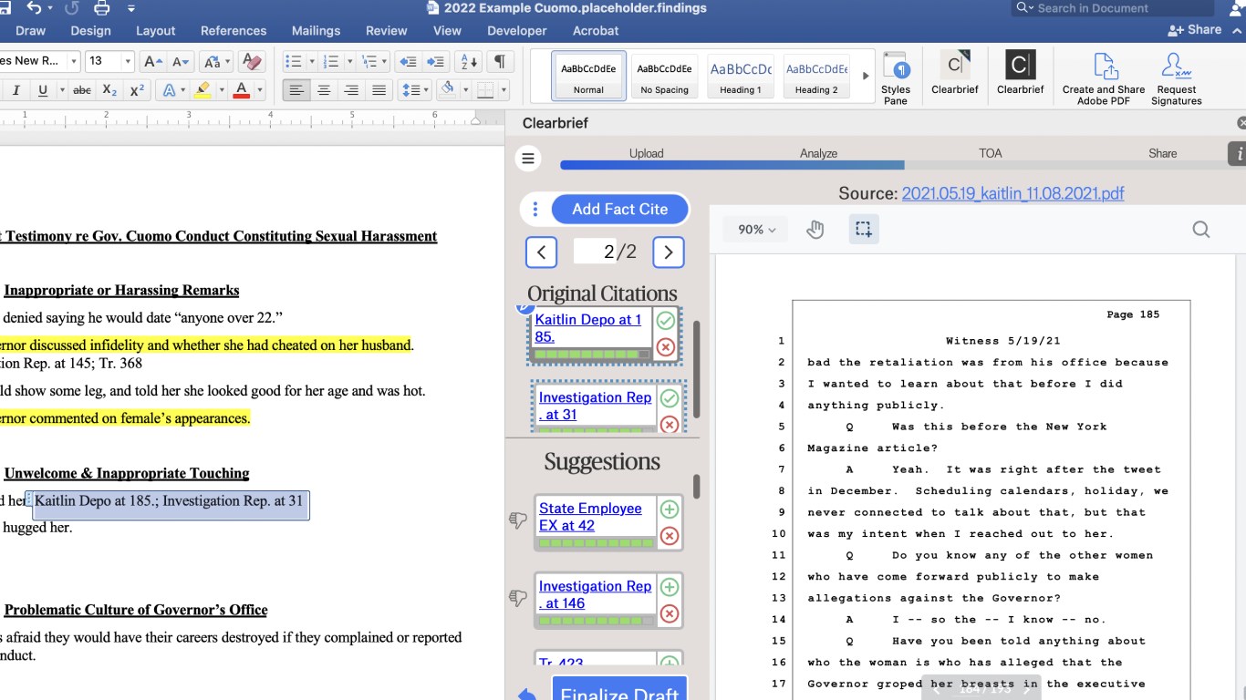Click the yellow text highlight color button

coord(202,90)
